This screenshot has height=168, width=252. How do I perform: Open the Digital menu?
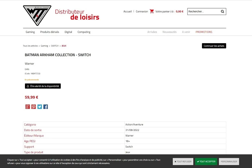pos(68,32)
